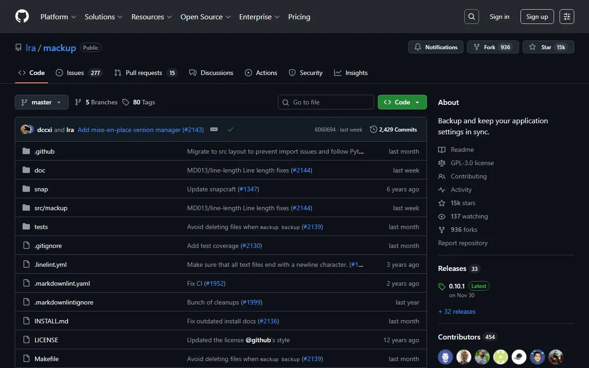Switch to the Issues tab
This screenshot has width=589, height=368.
[x=78, y=73]
